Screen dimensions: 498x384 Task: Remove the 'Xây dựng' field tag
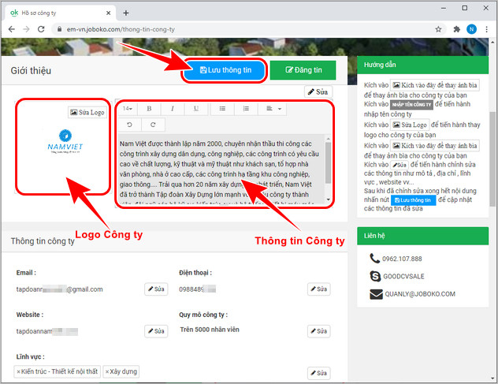click(108, 371)
